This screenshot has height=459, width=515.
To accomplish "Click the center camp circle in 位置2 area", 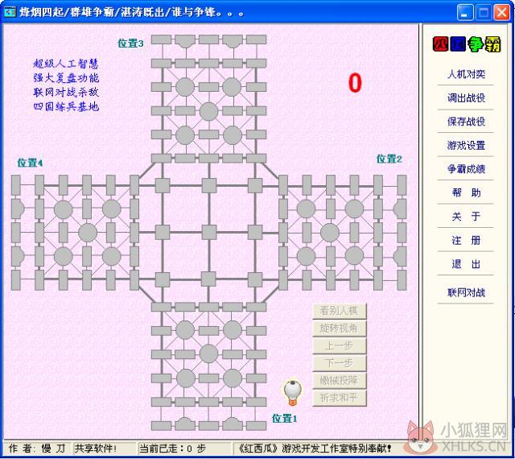I will [x=330, y=233].
